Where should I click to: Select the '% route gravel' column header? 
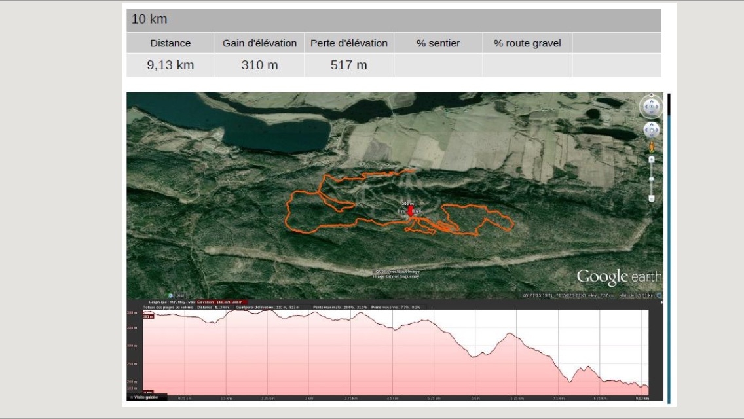527,43
